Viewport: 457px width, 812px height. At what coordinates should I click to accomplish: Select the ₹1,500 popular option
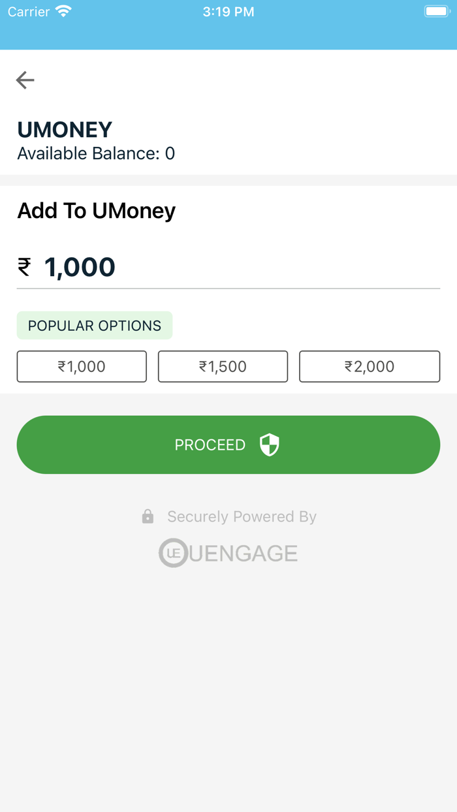223,366
